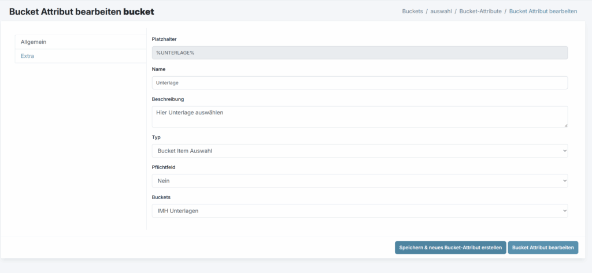Go to Buckets breadcrumb link
The height and width of the screenshot is (273, 592).
click(x=412, y=11)
